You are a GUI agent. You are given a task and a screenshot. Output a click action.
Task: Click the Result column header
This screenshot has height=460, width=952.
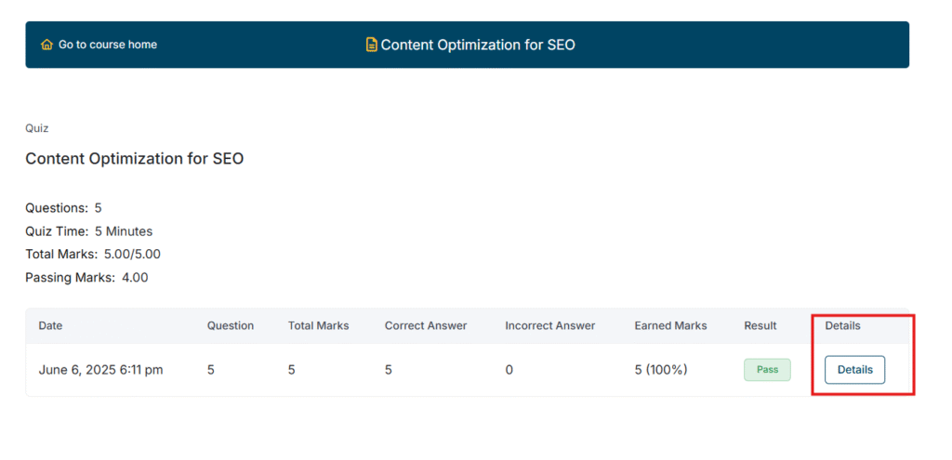760,326
